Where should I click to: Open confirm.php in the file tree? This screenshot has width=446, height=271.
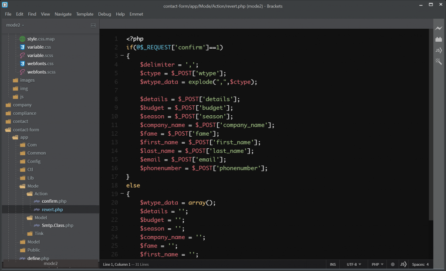tap(54, 201)
